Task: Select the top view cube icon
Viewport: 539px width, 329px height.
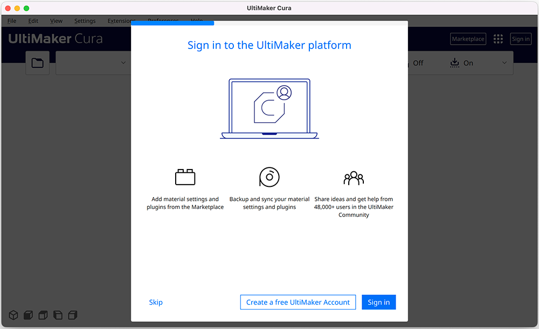Action: coord(43,315)
